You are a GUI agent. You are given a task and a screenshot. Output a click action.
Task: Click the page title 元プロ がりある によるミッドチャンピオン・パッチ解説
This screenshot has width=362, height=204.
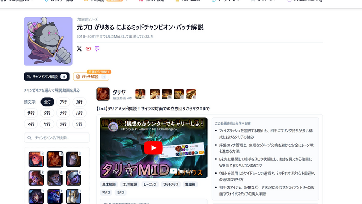[140, 27]
